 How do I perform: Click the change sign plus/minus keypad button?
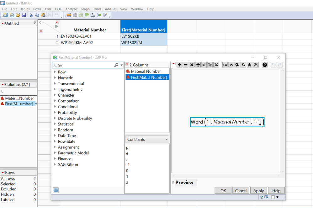coord(216,65)
